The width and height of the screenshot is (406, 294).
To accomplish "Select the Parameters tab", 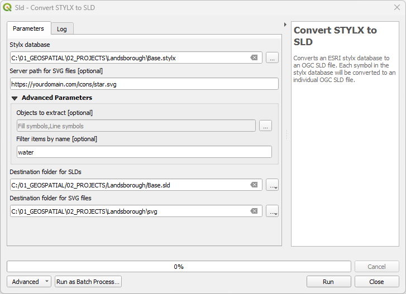I will [x=28, y=28].
